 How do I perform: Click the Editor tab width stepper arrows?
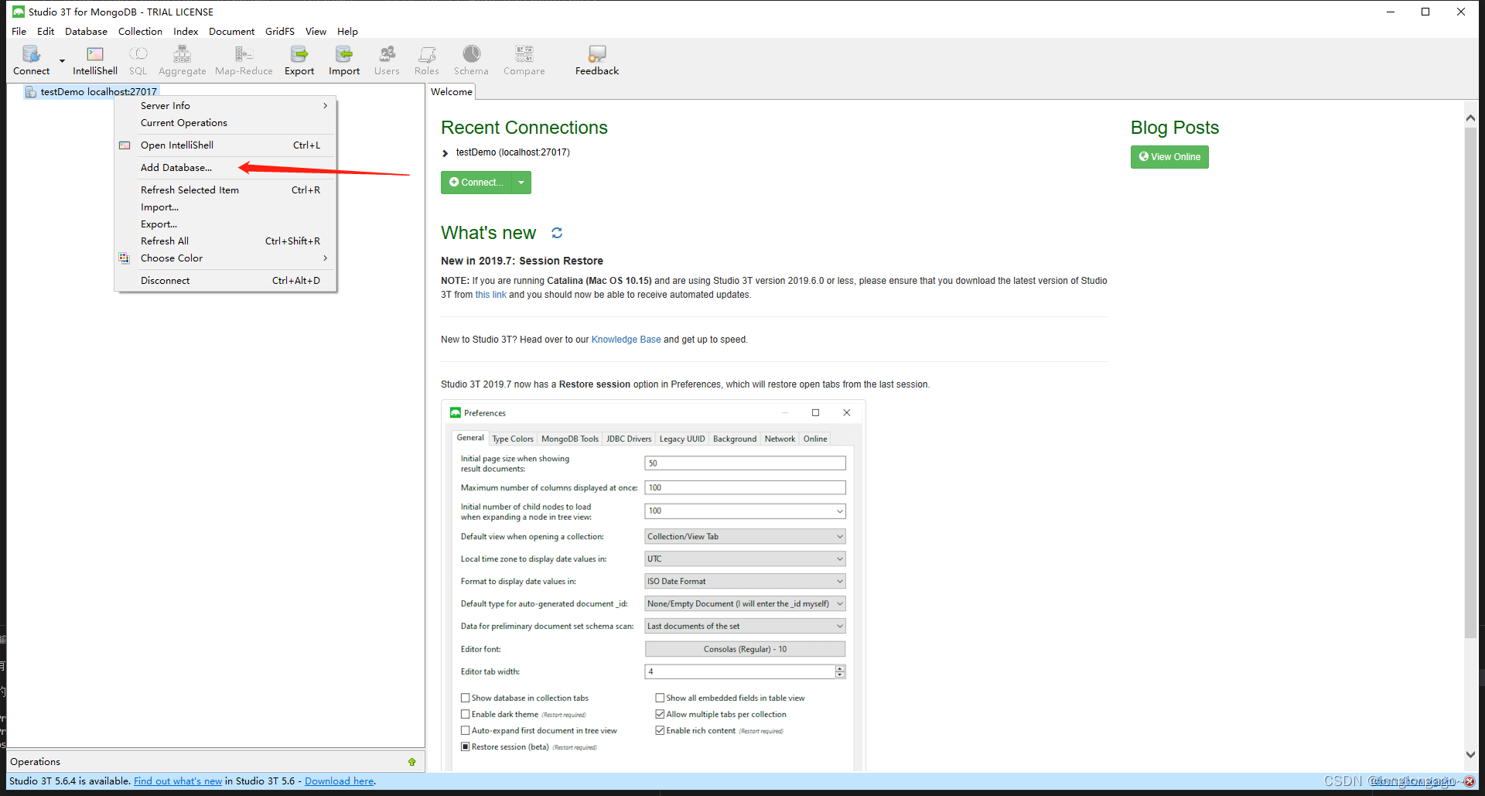840,671
